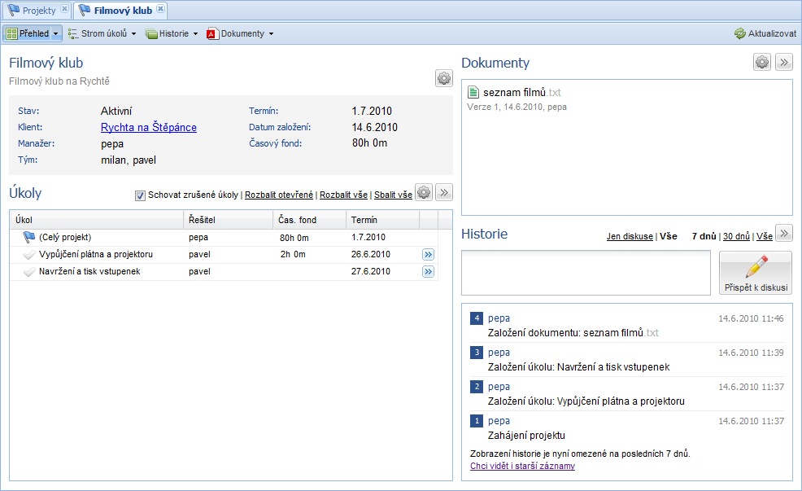
Task: Click the gear icon in Dokumenty panel
Action: pyautogui.click(x=762, y=62)
